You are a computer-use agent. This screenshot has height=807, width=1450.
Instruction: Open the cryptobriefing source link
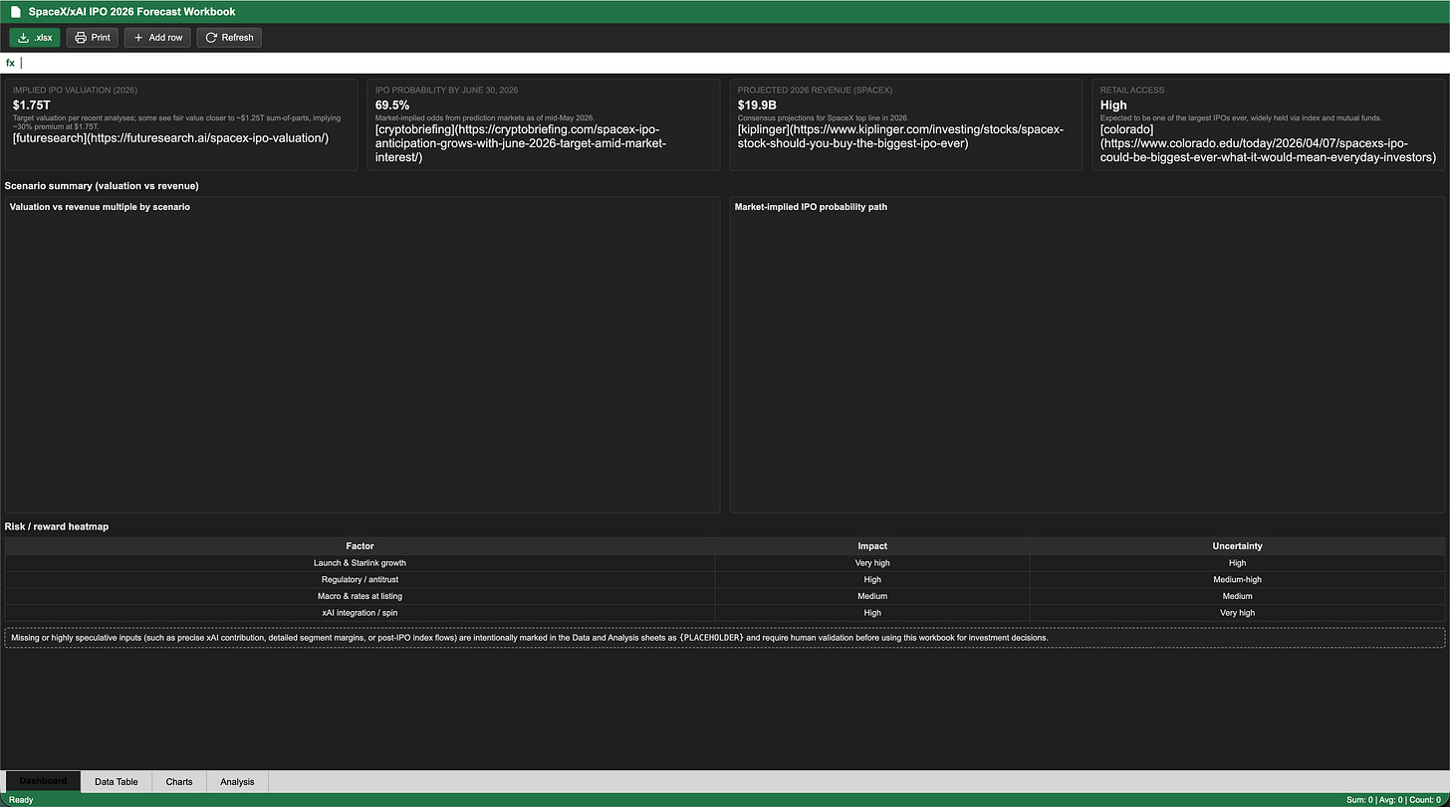click(x=521, y=143)
